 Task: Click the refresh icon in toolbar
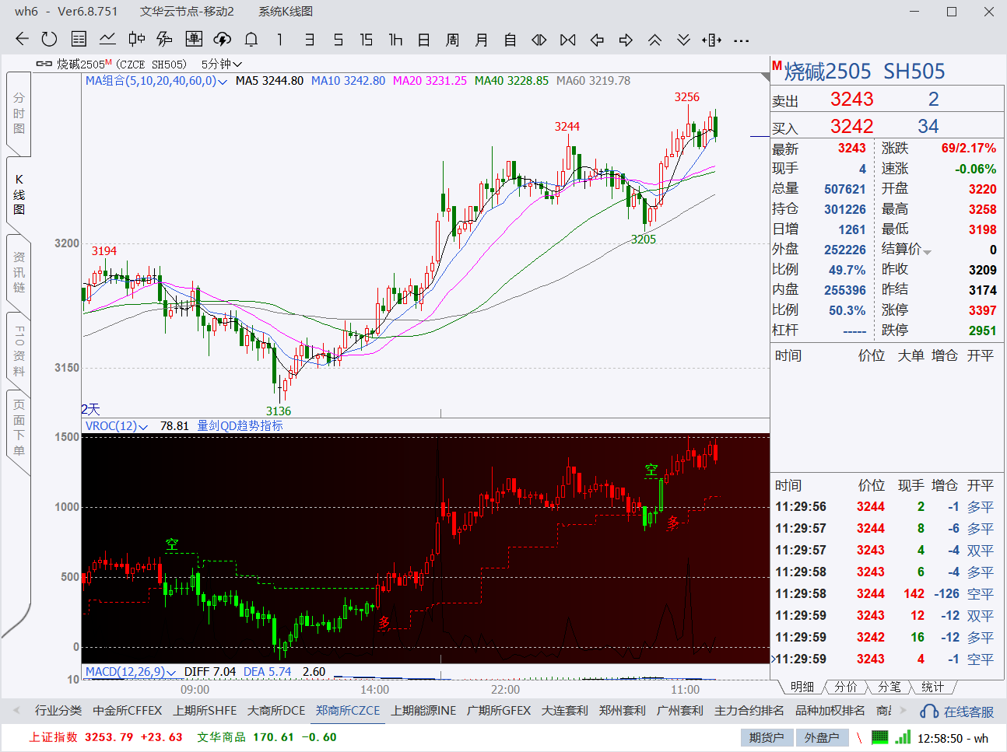click(49, 39)
